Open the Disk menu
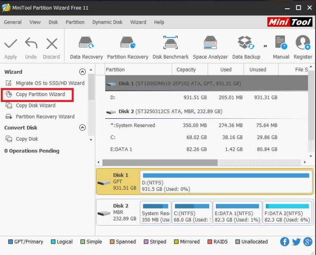This screenshot has height=255, width=316. (x=53, y=22)
